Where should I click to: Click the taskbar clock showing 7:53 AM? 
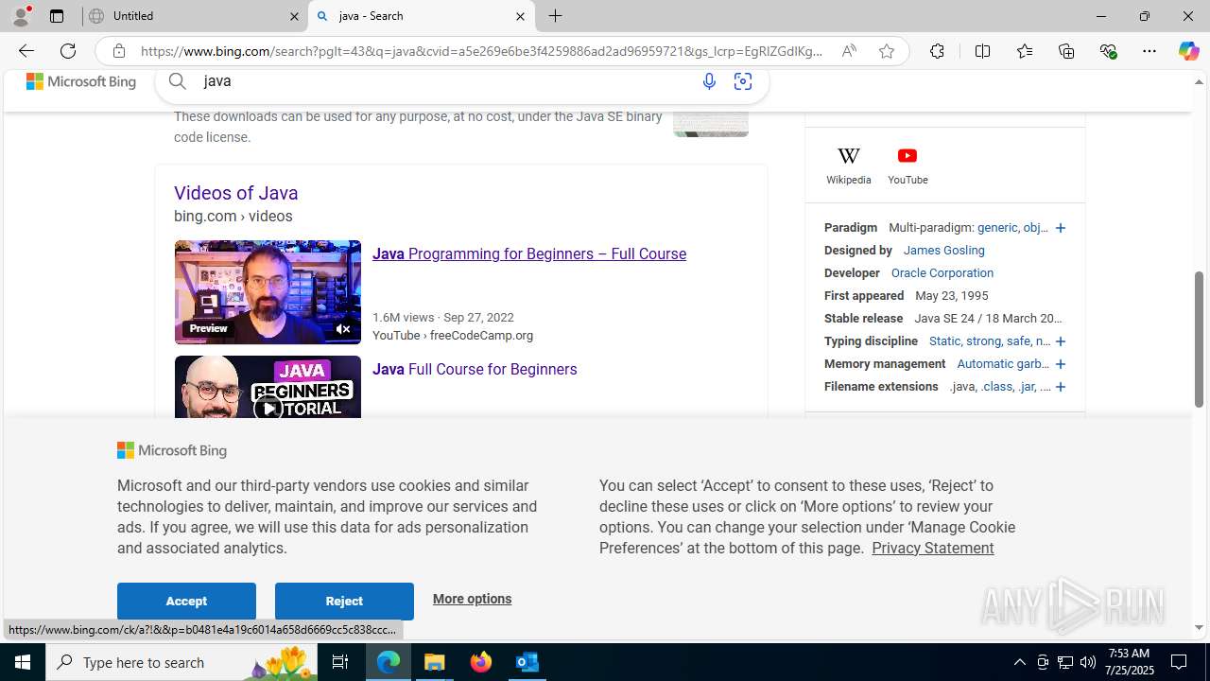[1128, 662]
